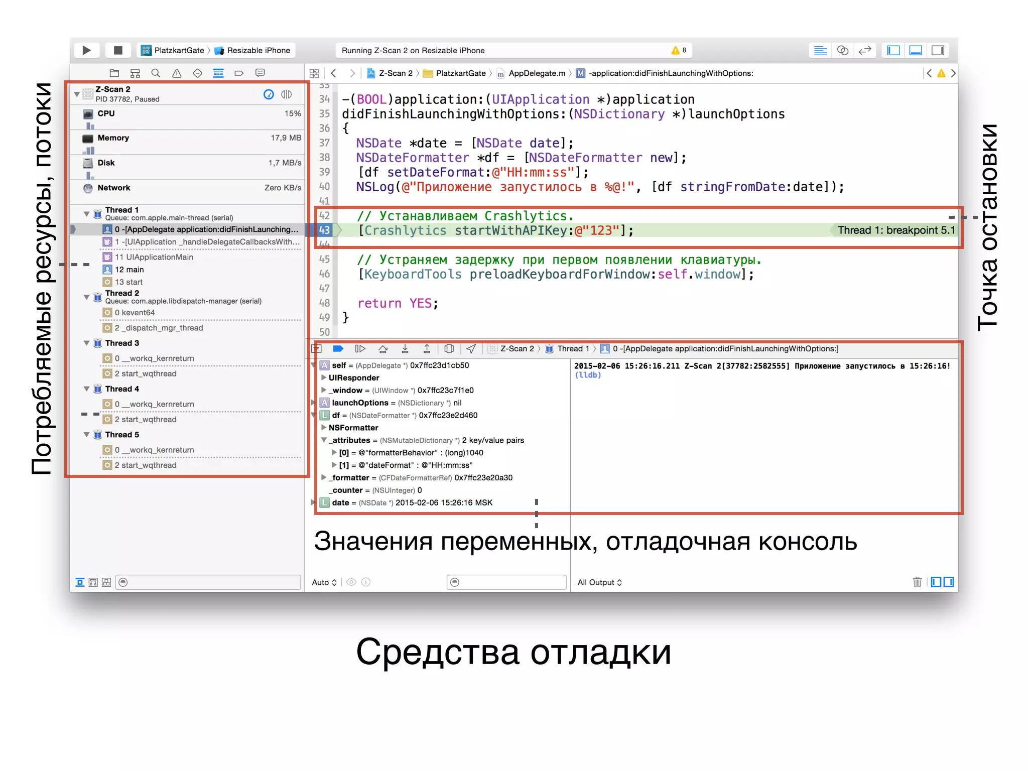The width and height of the screenshot is (1028, 771).
Task: Open the PlatzkartGate scheme selector
Action: pyautogui.click(x=173, y=50)
